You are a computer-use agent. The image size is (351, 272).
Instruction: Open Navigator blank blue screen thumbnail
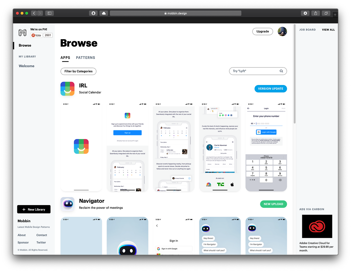(81, 236)
